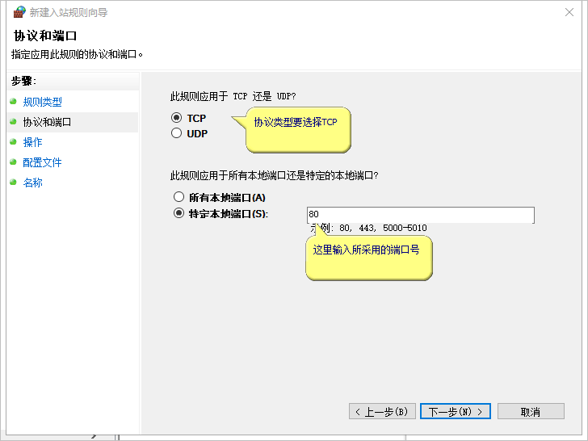Image resolution: width=588 pixels, height=441 pixels.
Task: Select 所有本地端口 radio option
Action: tap(178, 197)
